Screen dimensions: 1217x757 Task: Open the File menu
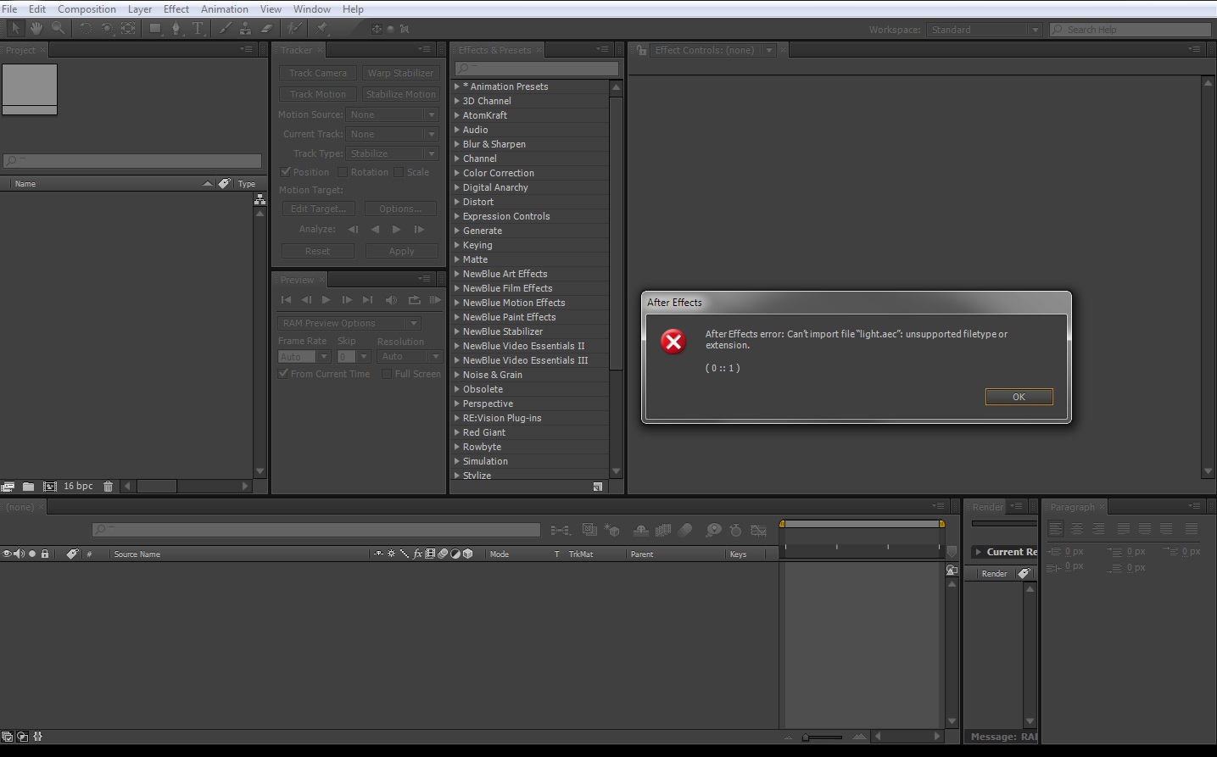point(9,9)
